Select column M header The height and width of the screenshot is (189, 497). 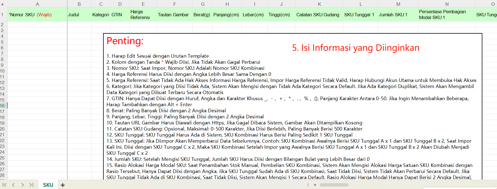(x=398, y=4)
